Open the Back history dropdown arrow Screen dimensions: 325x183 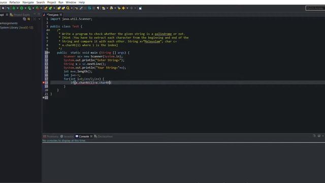[x=127, y=8]
